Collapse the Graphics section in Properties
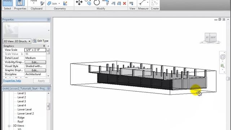 coord(44,46)
